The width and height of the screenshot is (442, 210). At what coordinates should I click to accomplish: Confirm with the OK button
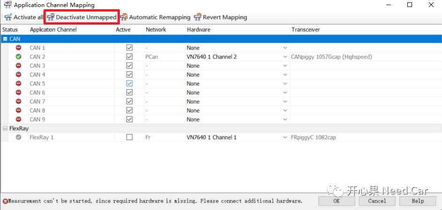(x=336, y=201)
